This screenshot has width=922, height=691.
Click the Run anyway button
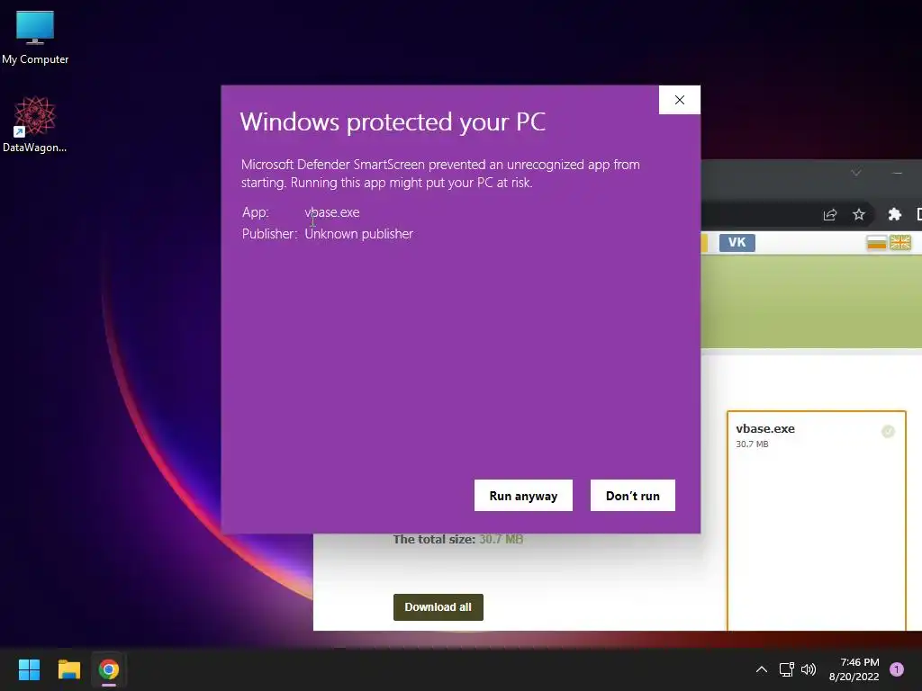tap(523, 496)
